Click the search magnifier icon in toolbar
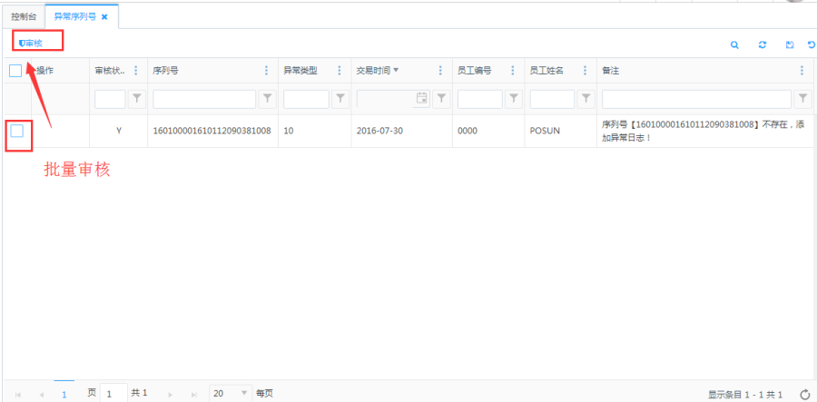Screen dimensions: 817x402 pos(735,44)
